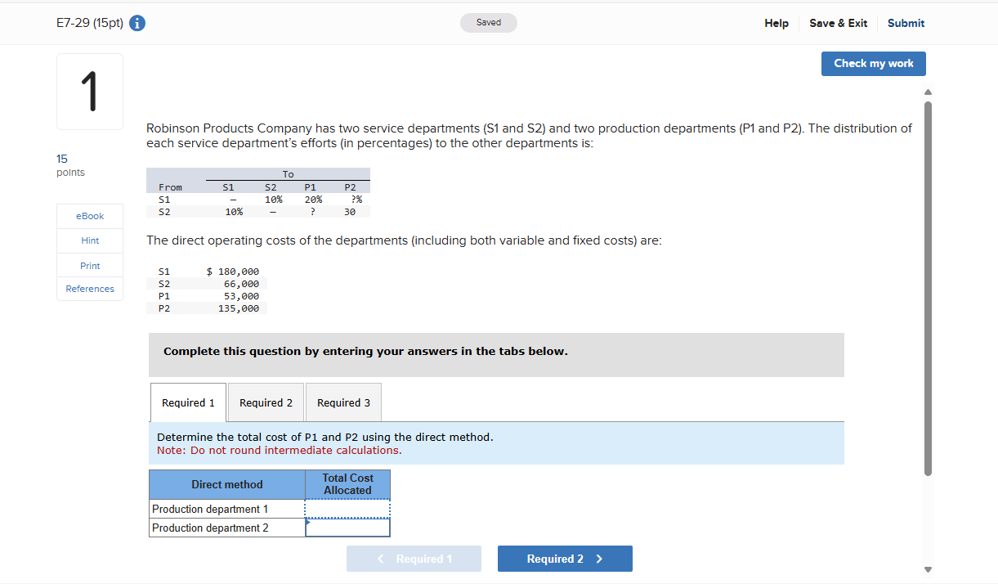Switch to the Required 2 tab

[x=266, y=402]
